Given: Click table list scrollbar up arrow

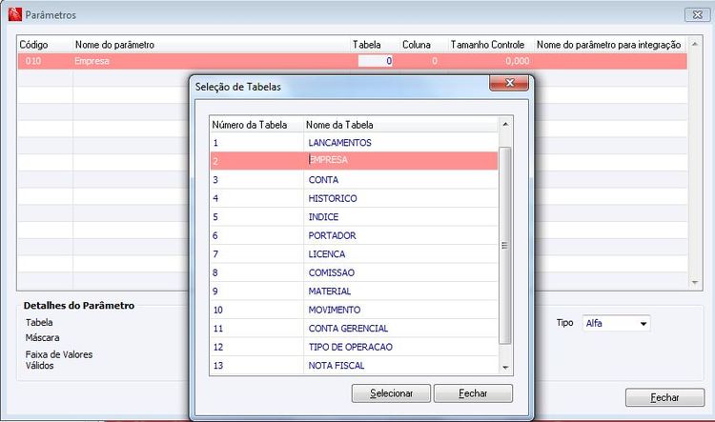Looking at the screenshot, I should coord(505,125).
